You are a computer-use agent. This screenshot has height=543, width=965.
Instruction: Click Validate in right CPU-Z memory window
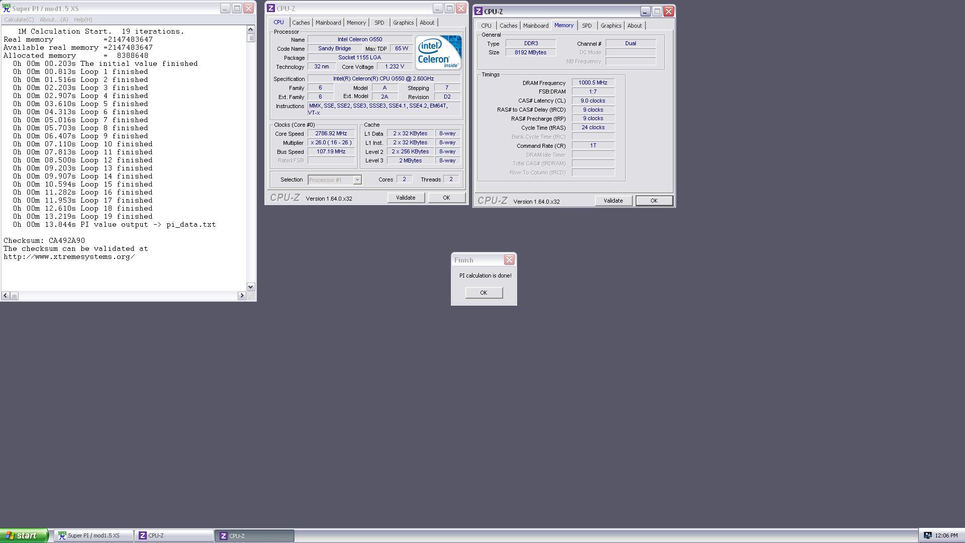point(613,201)
